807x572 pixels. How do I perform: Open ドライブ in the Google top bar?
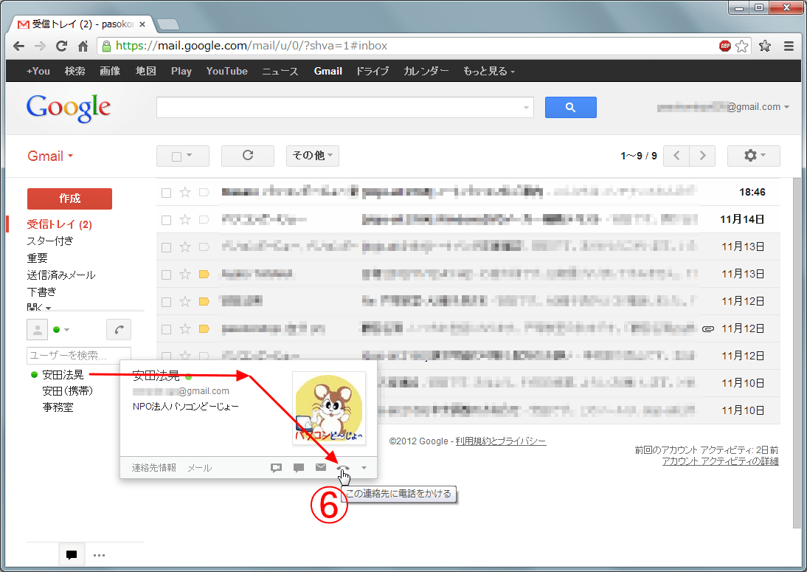tap(373, 71)
